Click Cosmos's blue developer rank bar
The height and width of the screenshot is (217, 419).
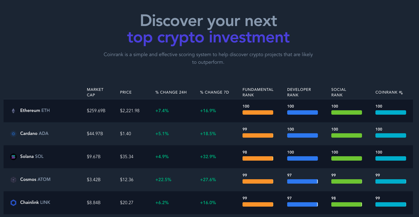click(x=303, y=181)
